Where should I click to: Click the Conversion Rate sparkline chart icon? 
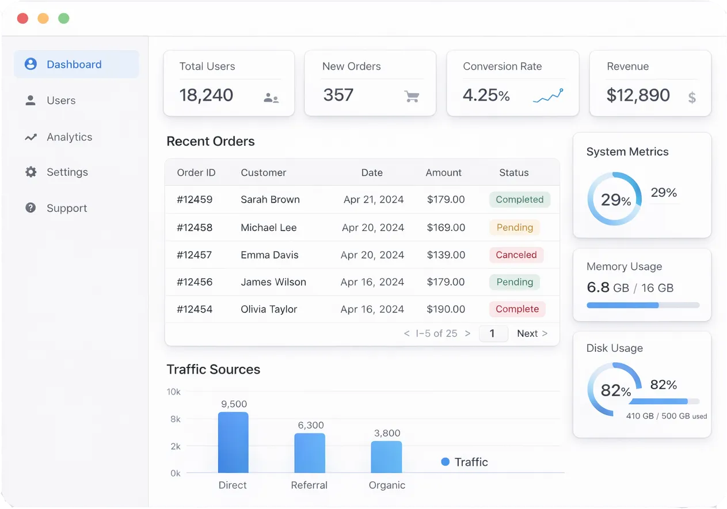pyautogui.click(x=548, y=96)
